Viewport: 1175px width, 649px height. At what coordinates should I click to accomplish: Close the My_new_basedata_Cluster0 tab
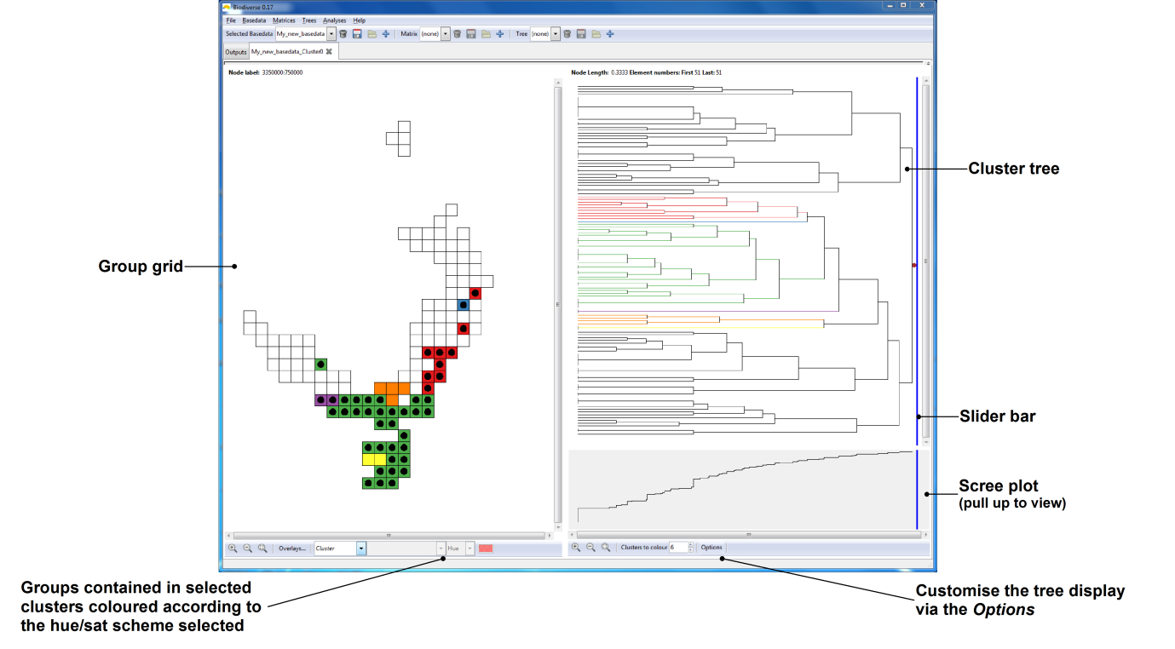pos(329,51)
